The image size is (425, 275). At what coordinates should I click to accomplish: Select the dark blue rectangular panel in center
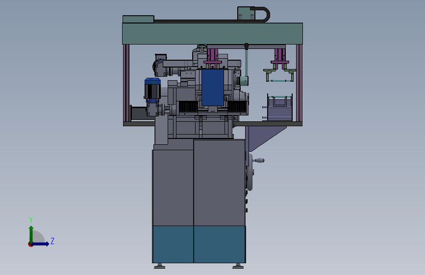pyautogui.click(x=213, y=88)
